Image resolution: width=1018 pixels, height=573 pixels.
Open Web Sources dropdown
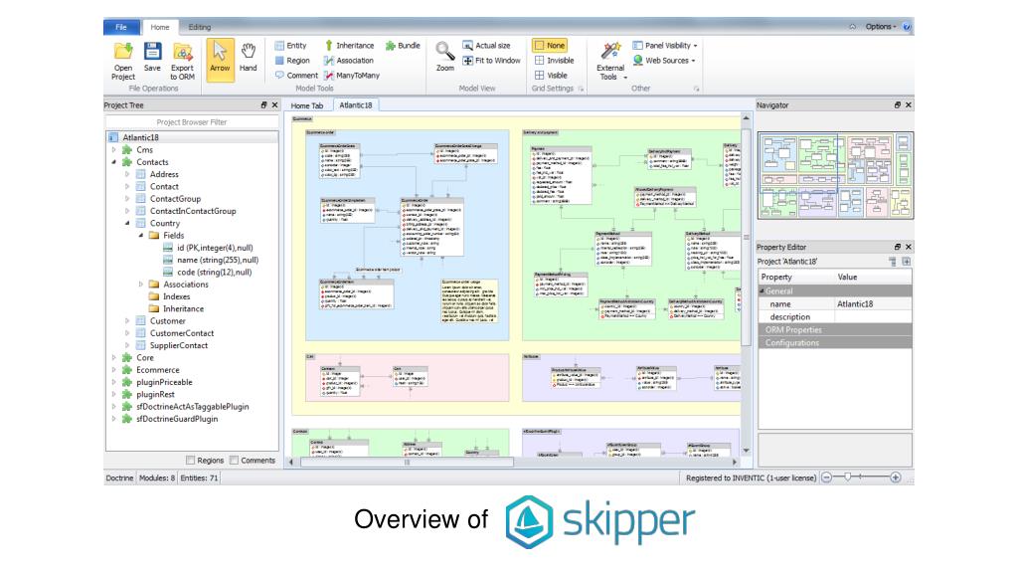point(663,61)
